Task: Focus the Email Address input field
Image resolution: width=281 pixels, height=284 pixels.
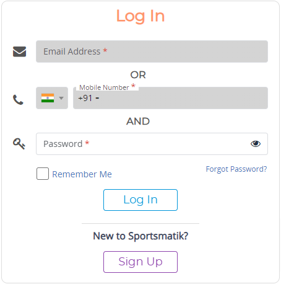Action: pyautogui.click(x=152, y=51)
